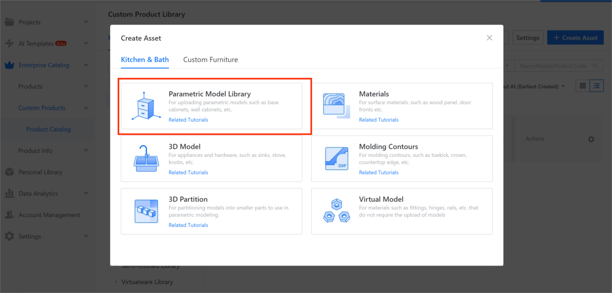Expand the Projects sidebar menu

(86, 22)
